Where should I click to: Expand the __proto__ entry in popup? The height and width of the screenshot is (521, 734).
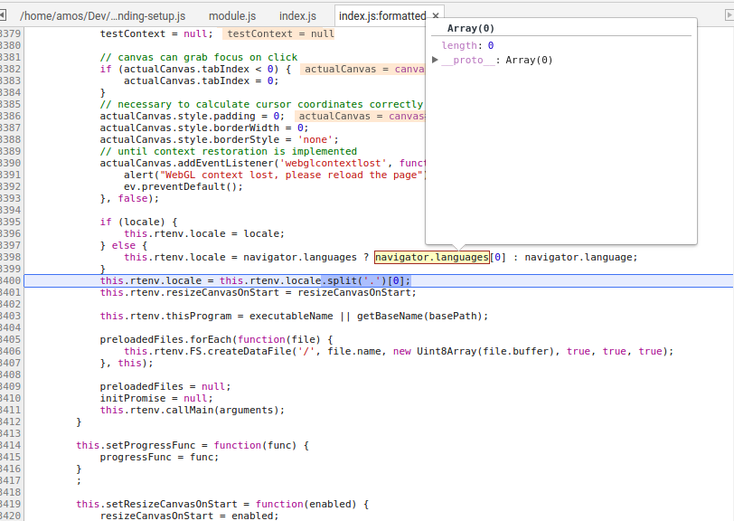pos(435,60)
